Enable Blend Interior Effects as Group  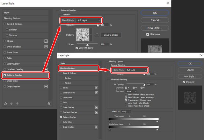pyautogui.click(x=126, y=94)
